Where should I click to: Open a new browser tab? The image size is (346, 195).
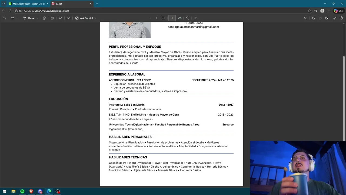[x=97, y=4]
